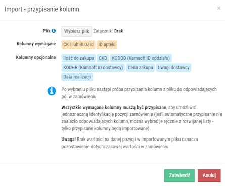Click the info icon next to Plik
The image size is (225, 186).
54,31
